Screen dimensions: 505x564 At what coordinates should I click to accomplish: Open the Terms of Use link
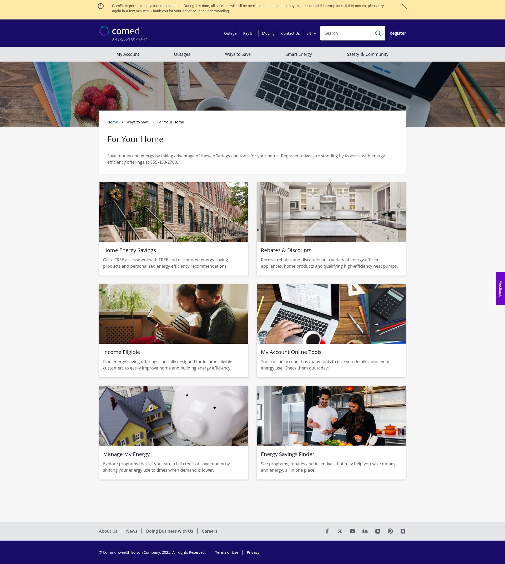pos(226,552)
